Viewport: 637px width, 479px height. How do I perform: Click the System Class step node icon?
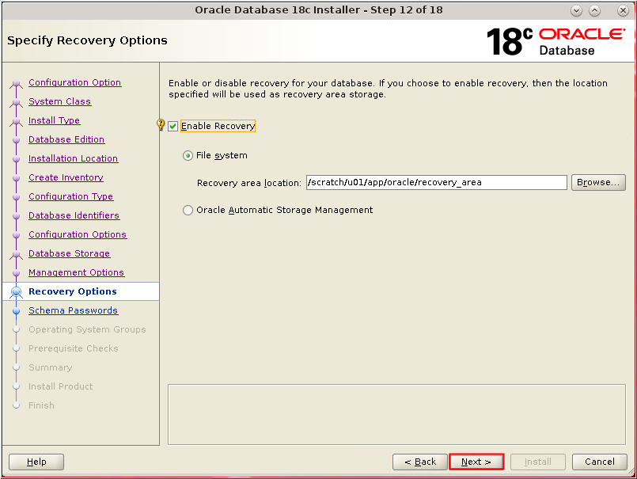pos(17,103)
